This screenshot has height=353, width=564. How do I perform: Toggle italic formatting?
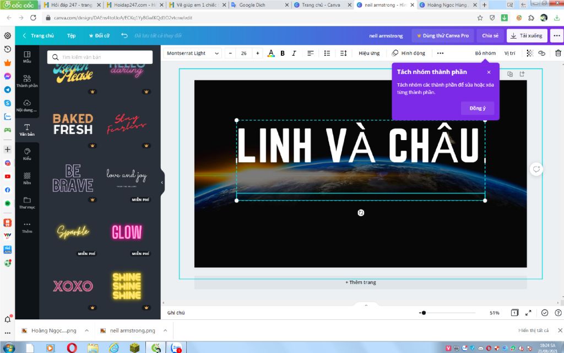point(294,54)
